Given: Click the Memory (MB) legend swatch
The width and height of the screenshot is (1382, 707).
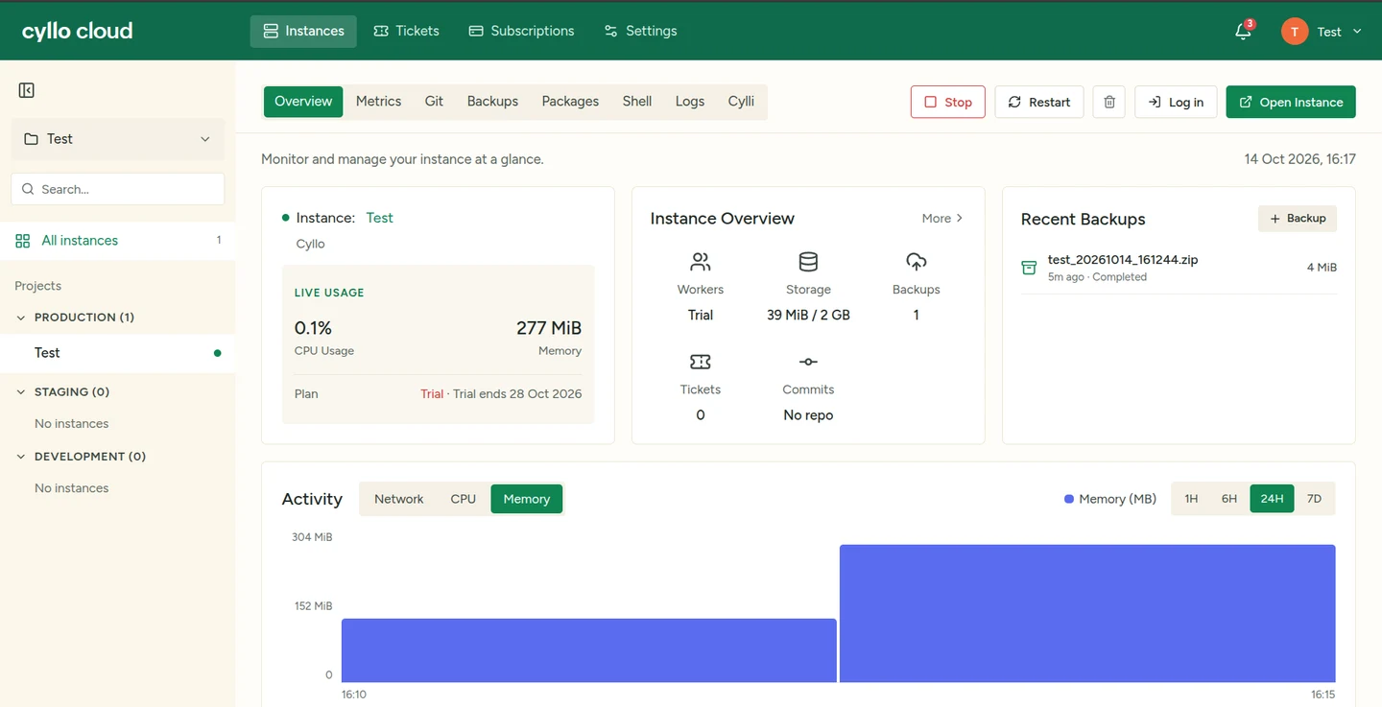Looking at the screenshot, I should coord(1069,499).
